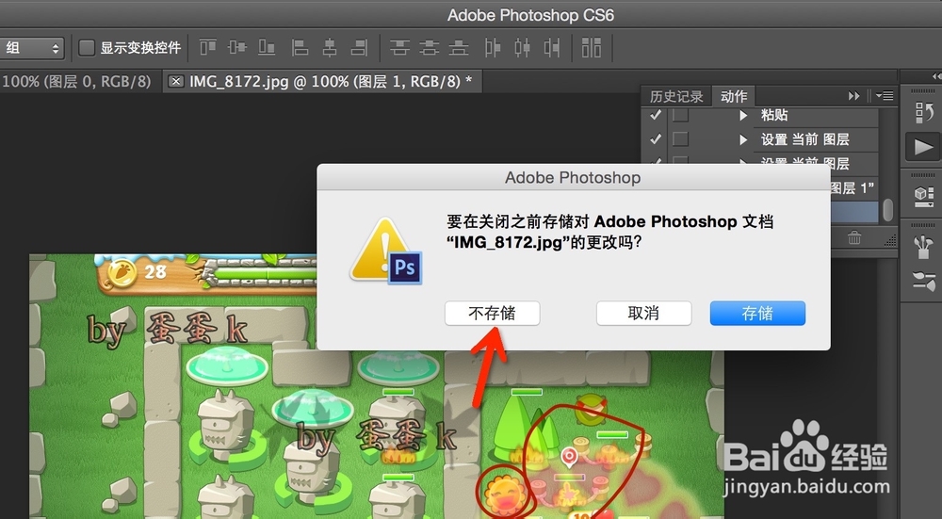
Task: Expand the 设置 当前 图层 step below 粘贴
Action: 743,140
